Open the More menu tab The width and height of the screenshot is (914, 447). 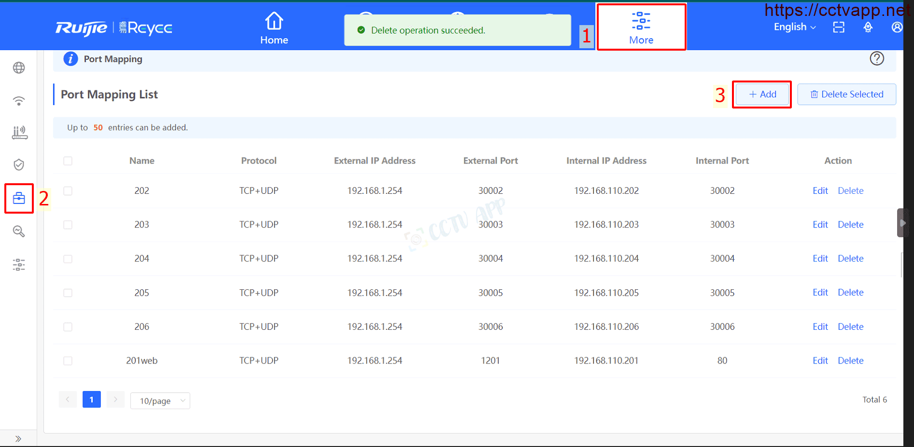pyautogui.click(x=641, y=28)
